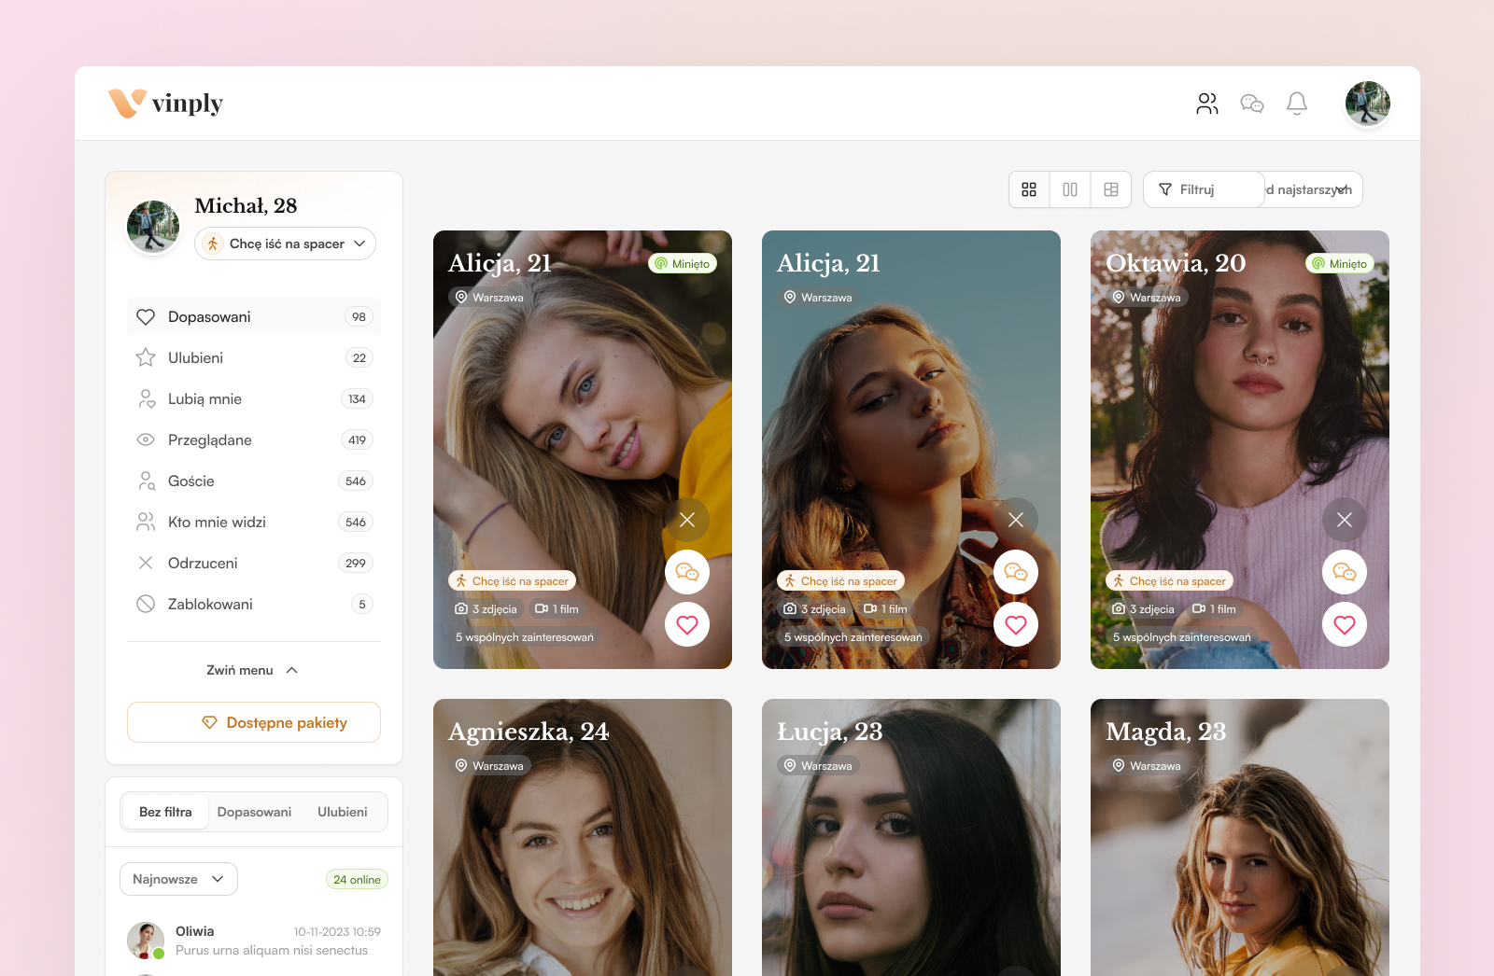
Task: Open the Najnowsze sort dropdown
Action: coord(178,879)
